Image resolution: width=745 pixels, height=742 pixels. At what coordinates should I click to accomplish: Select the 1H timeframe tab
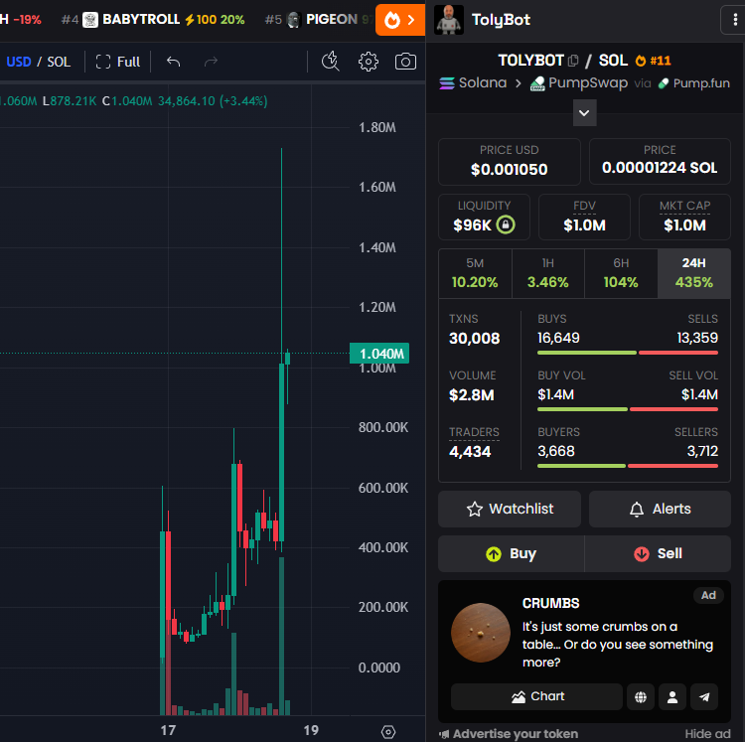(547, 273)
